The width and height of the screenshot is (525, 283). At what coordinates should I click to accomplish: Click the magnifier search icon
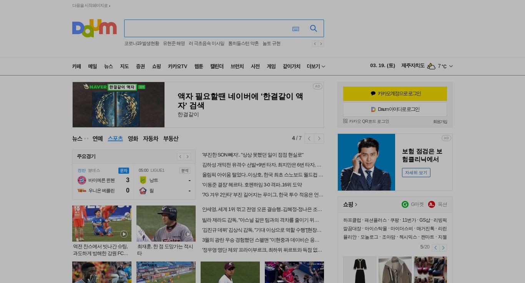pyautogui.click(x=314, y=28)
